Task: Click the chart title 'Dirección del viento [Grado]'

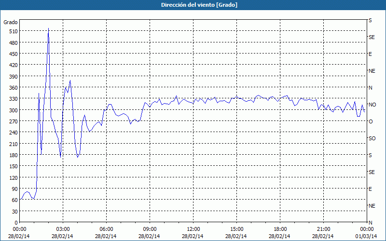Action: click(x=199, y=5)
